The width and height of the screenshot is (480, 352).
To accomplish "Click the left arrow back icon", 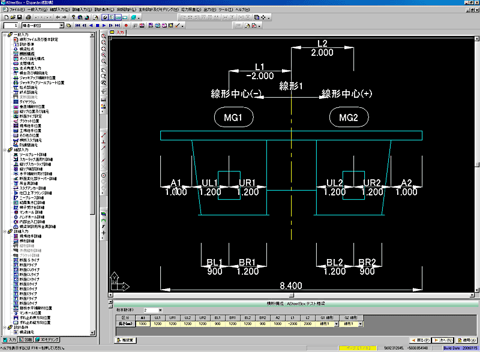I will point(58,17).
